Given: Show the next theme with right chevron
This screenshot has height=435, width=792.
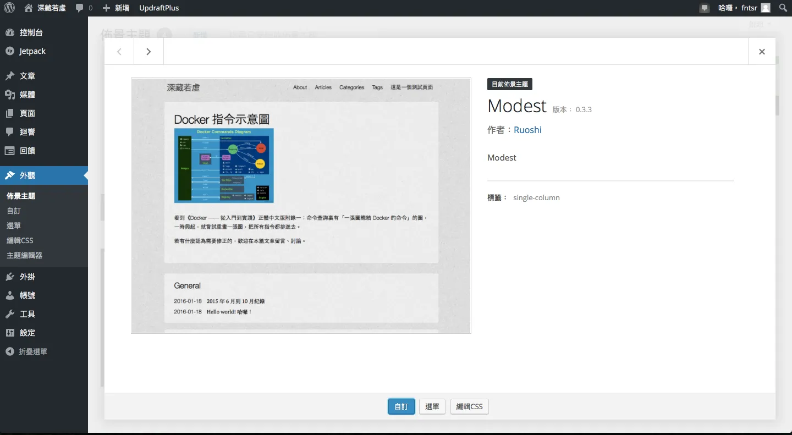Looking at the screenshot, I should [x=148, y=52].
